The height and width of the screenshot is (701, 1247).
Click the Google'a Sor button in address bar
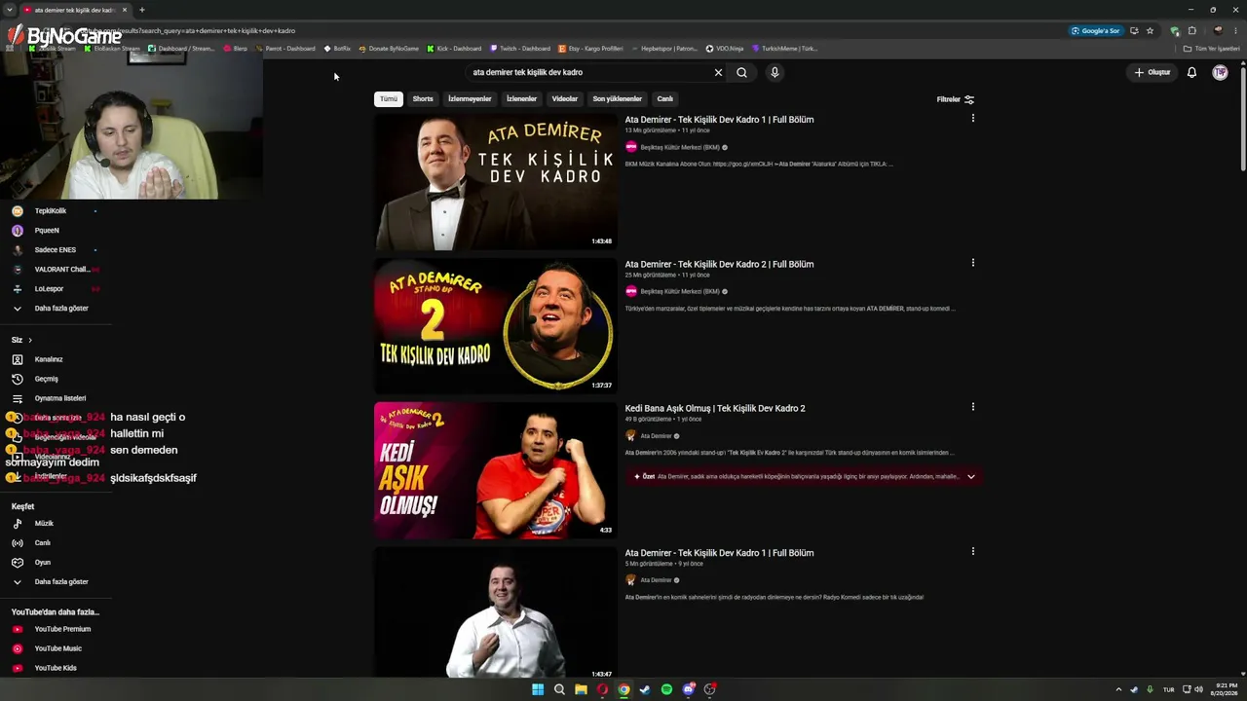pos(1096,30)
